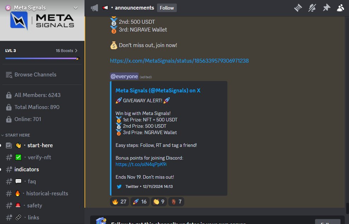The height and width of the screenshot is (224, 349).
Task: Click hash icon of faq channel
Action: 9,182
